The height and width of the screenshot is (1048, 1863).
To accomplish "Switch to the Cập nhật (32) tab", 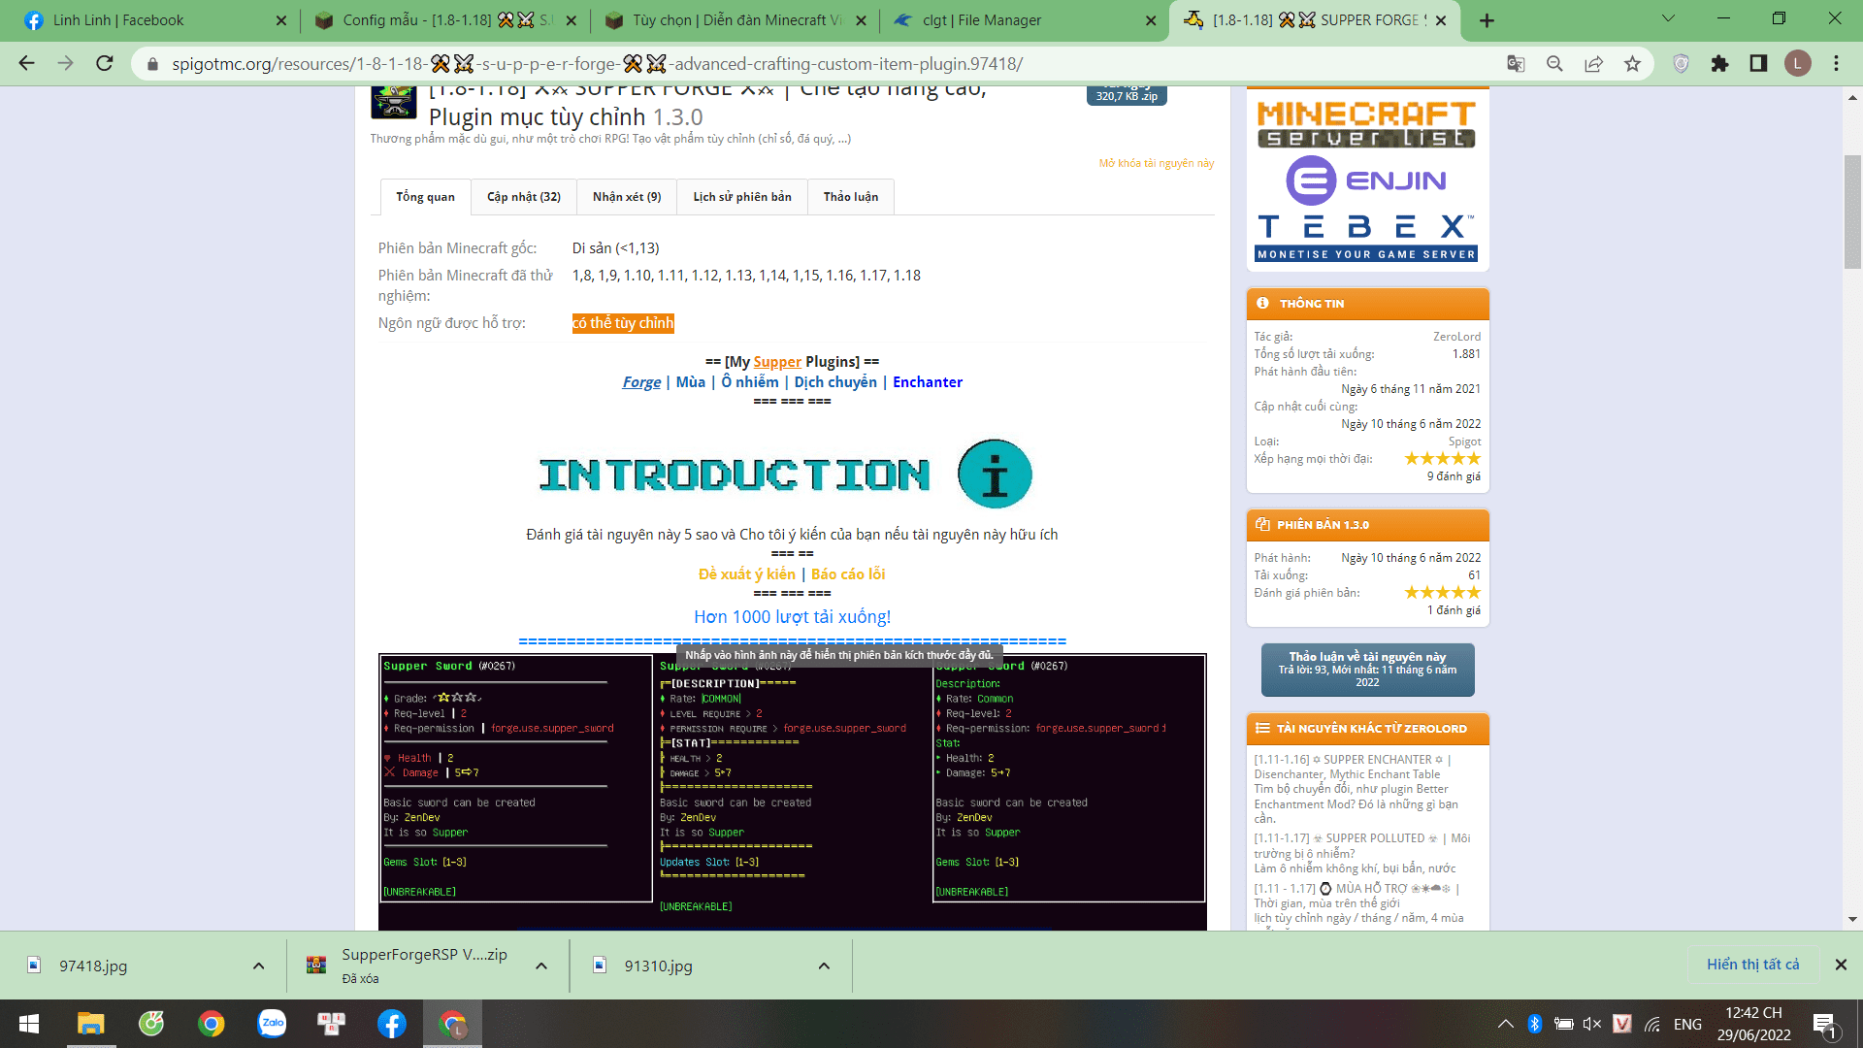I will click(523, 197).
